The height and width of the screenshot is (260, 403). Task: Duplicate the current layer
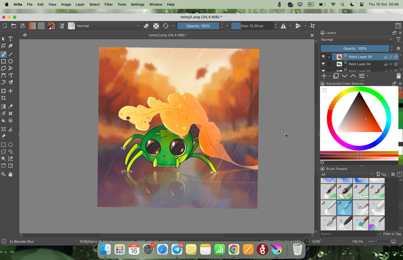coord(336,76)
